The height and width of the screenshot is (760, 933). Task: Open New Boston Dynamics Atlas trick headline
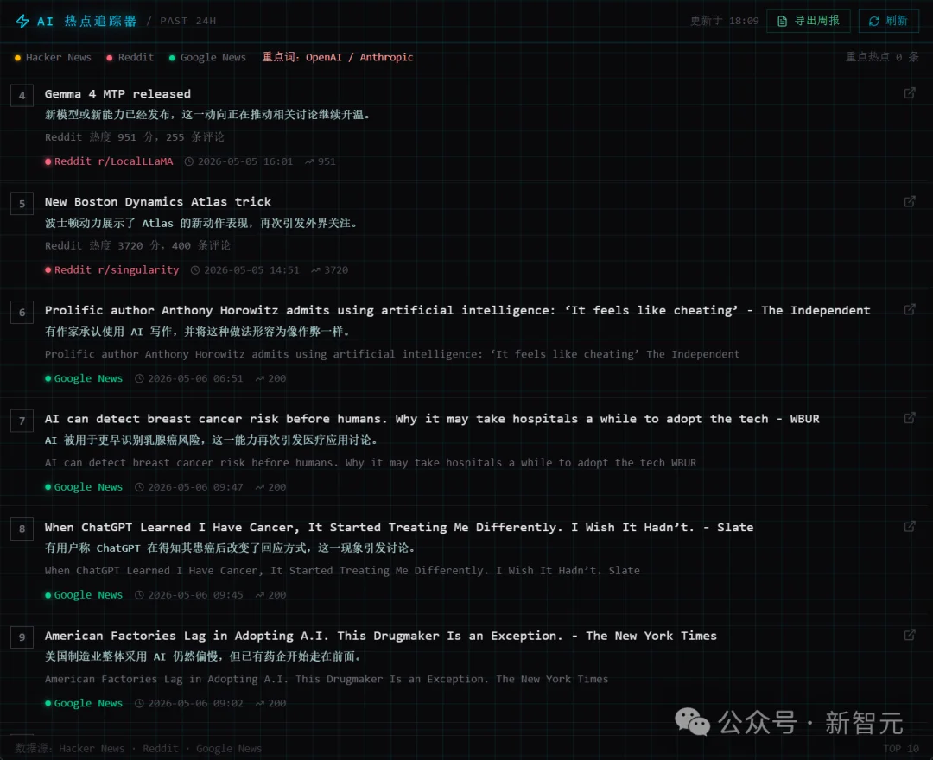tap(158, 201)
